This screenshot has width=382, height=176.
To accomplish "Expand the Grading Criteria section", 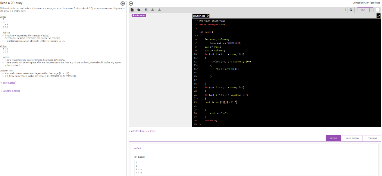I will click(10, 91).
